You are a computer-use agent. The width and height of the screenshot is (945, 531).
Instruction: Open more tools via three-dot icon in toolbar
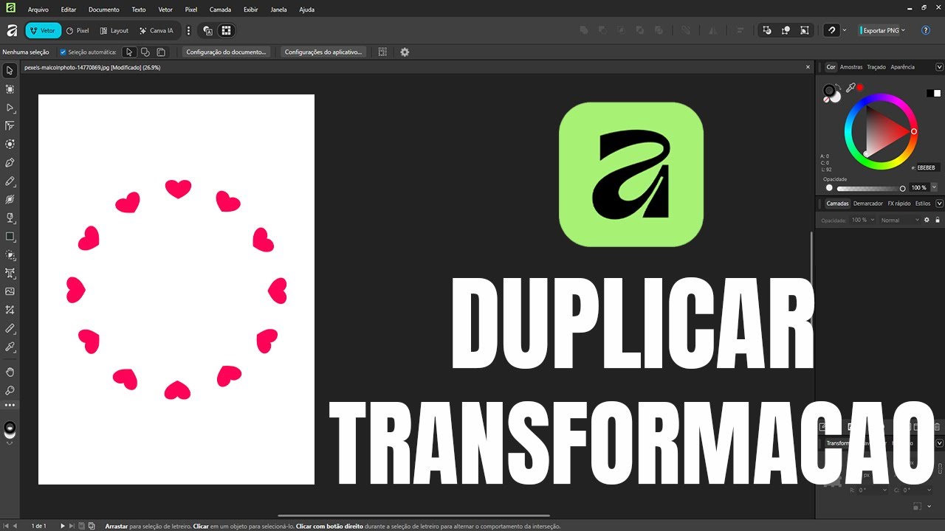click(x=10, y=406)
